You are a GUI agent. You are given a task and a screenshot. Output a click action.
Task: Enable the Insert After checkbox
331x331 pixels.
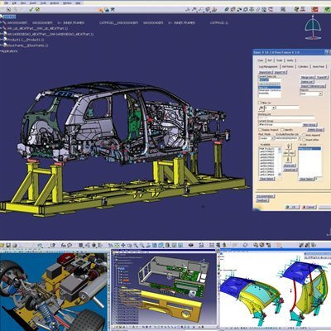click(304, 140)
